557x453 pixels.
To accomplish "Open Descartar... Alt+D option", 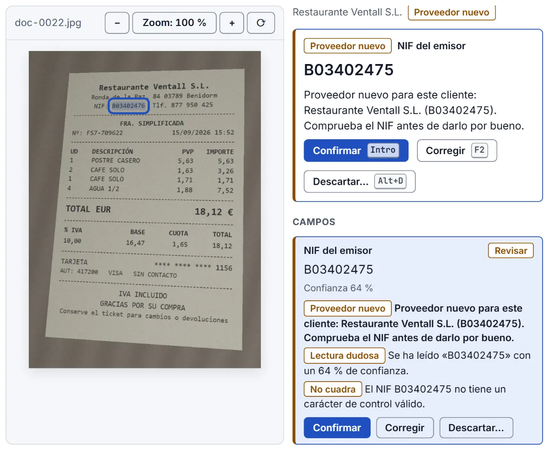I will [359, 181].
